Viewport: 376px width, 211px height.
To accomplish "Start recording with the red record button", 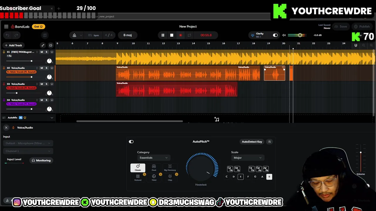I will pos(180,35).
